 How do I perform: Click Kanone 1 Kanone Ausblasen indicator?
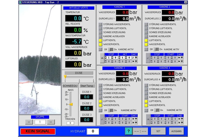[x=101, y=36]
